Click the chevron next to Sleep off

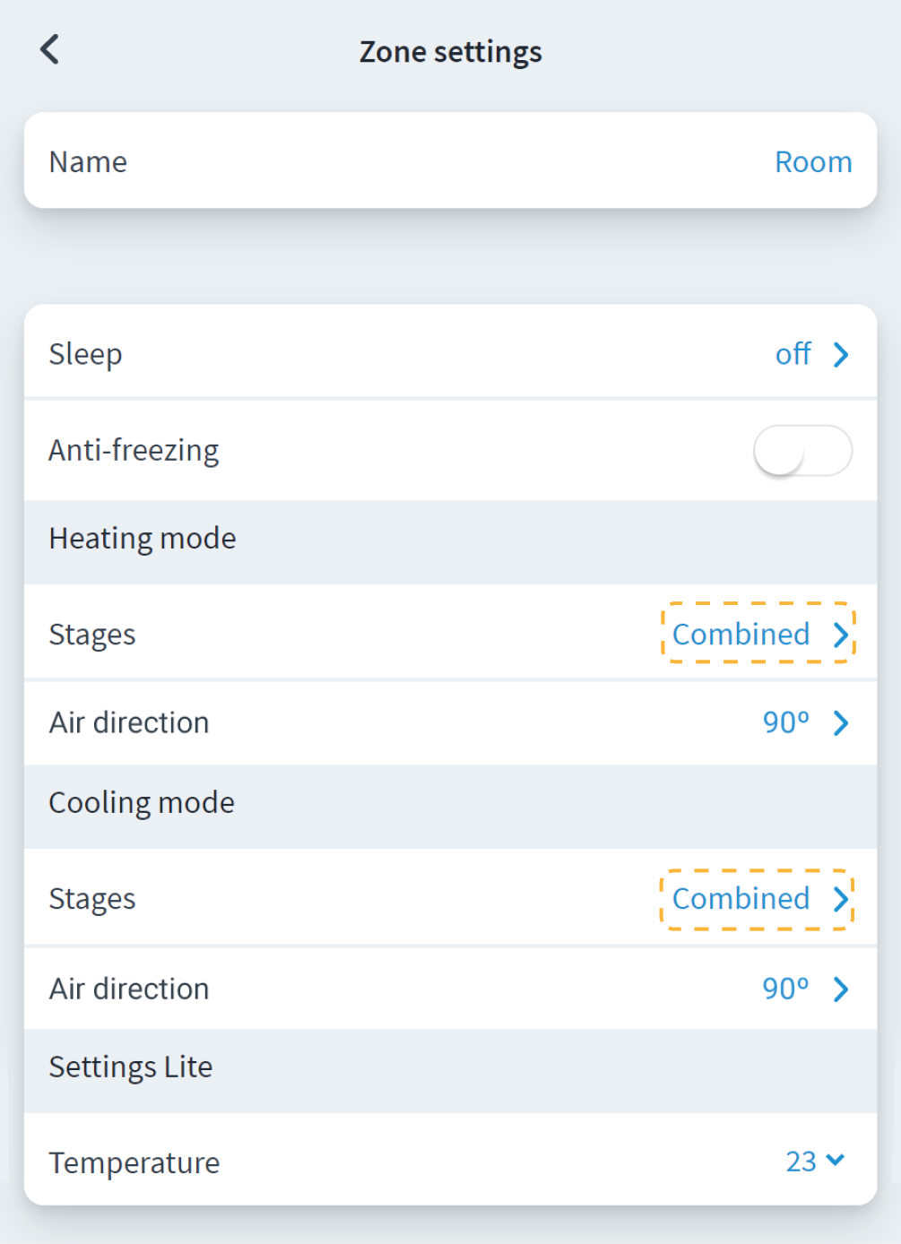click(841, 355)
